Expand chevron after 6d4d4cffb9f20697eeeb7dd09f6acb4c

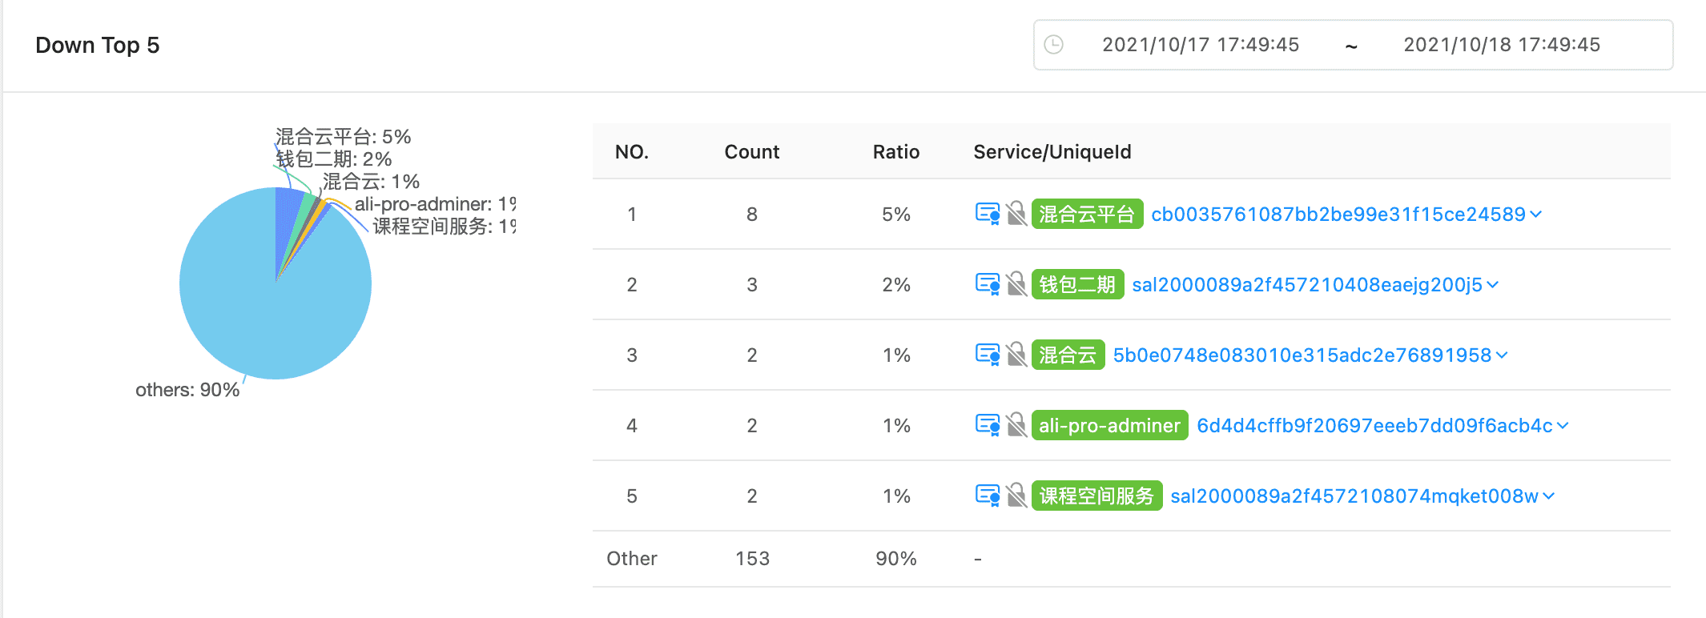(1563, 426)
